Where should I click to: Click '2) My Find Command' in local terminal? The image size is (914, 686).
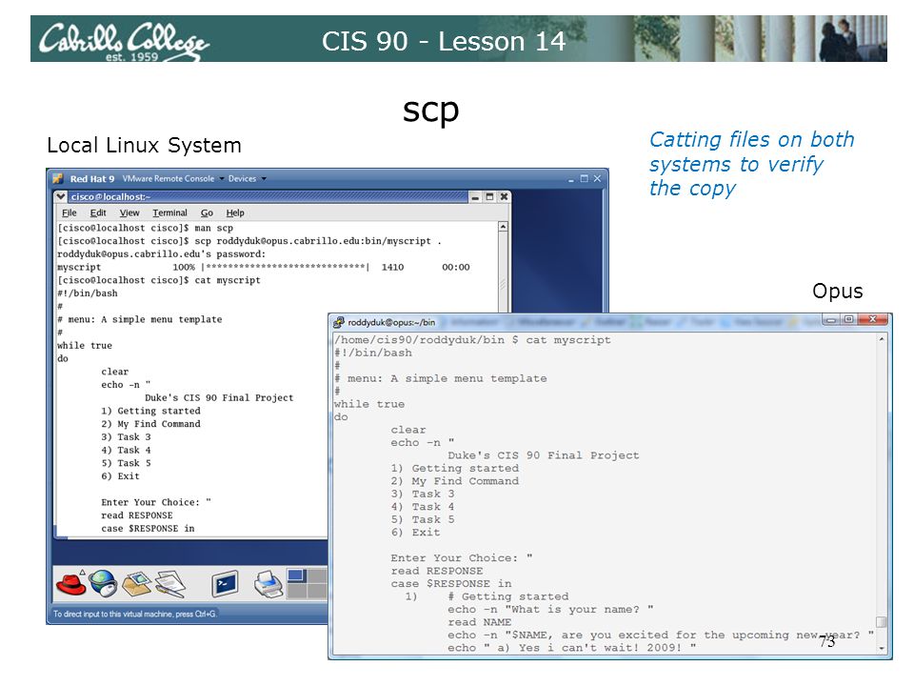coord(150,424)
